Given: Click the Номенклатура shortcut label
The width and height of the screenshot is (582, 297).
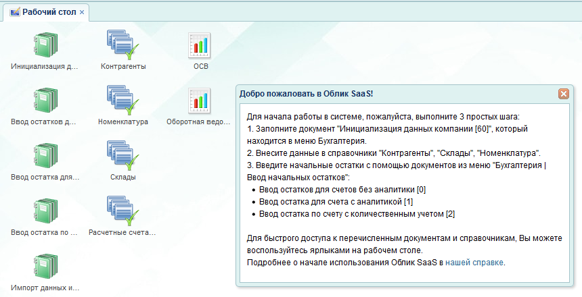Looking at the screenshot, I should click(x=123, y=122).
